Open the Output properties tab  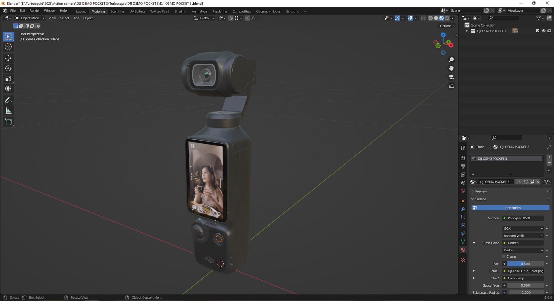(463, 167)
